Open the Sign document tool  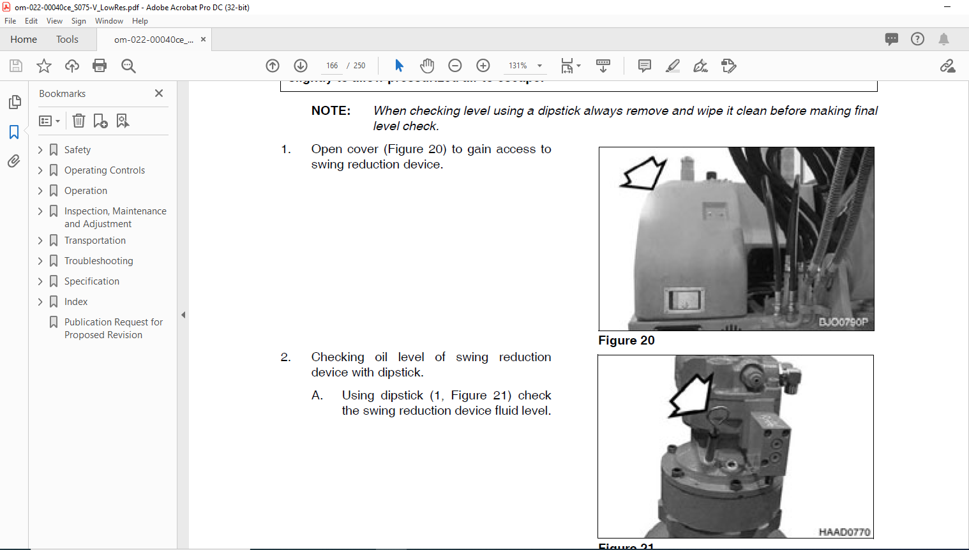click(x=701, y=66)
